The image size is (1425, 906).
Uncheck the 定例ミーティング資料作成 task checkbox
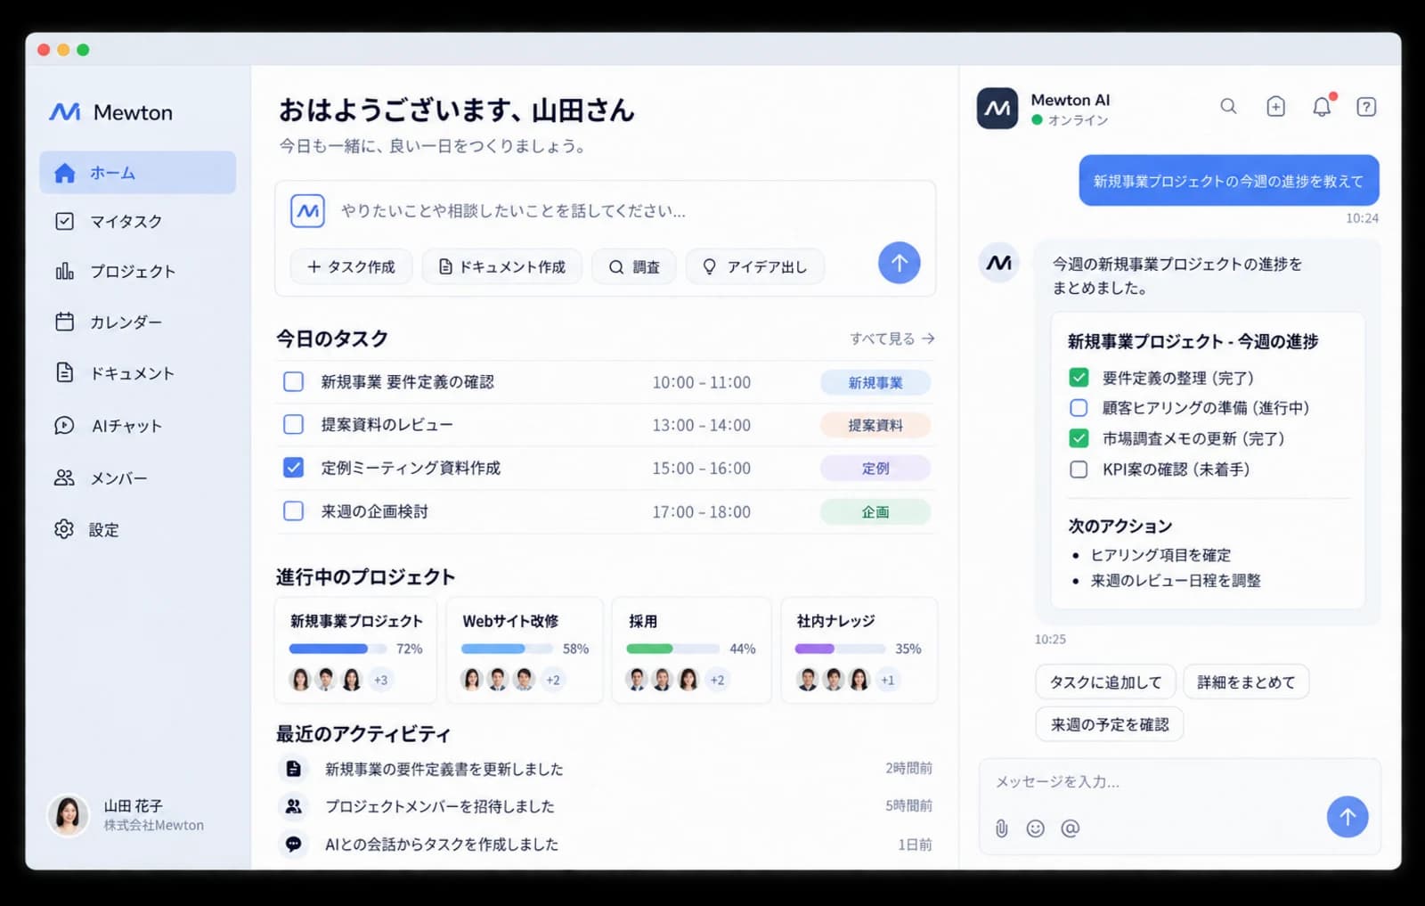coord(293,468)
